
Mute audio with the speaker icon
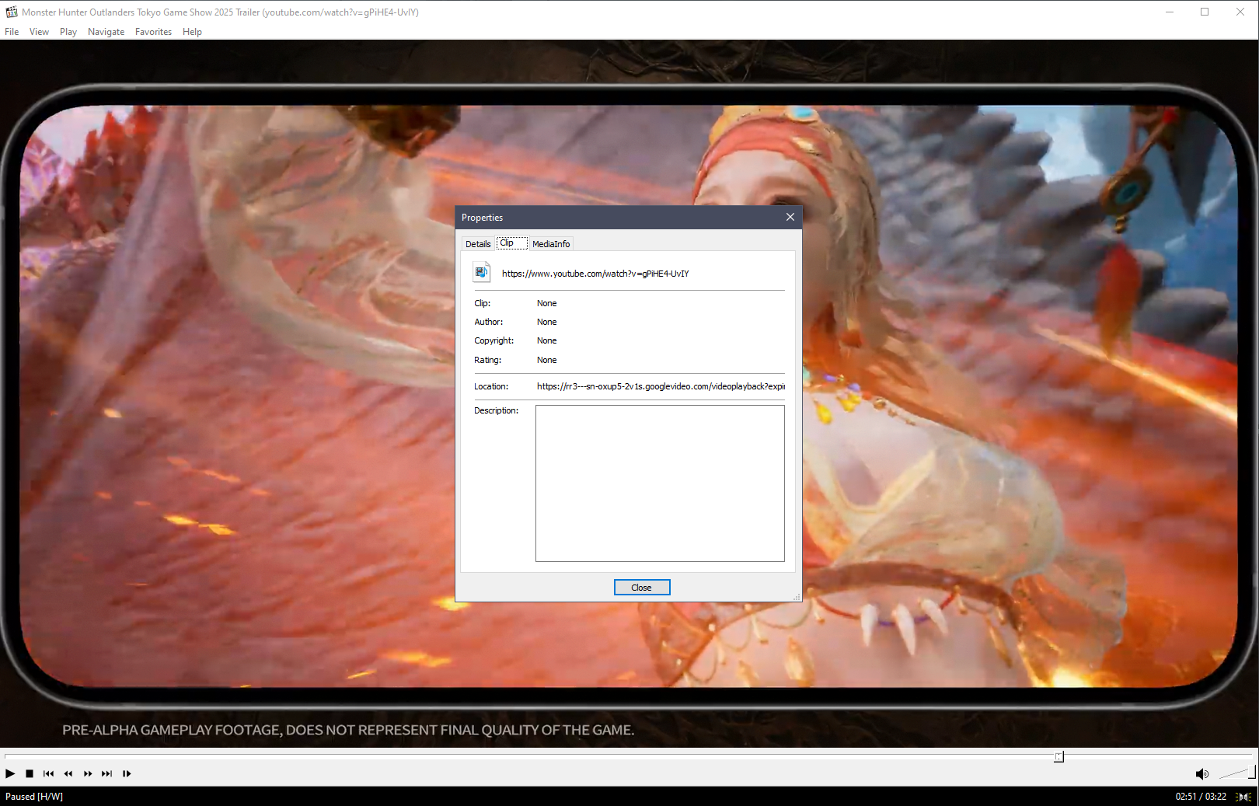tap(1201, 773)
